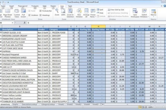The width and height of the screenshot is (166, 110).
Task: Click the Arrange All icon
Action: 86,12
